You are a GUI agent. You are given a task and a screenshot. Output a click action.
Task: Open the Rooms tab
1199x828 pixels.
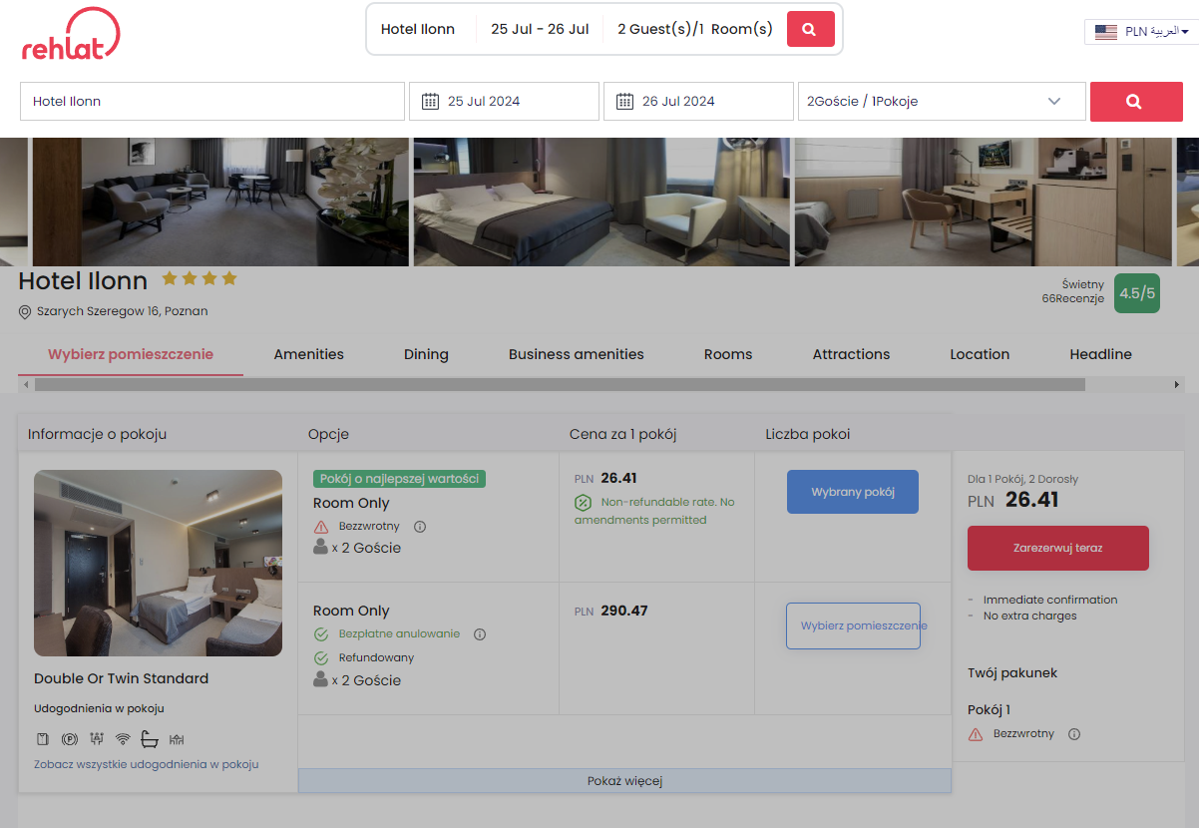click(x=728, y=354)
